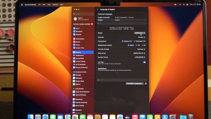Open the View menu
This screenshot has width=211, height=119.
[x=49, y=5]
